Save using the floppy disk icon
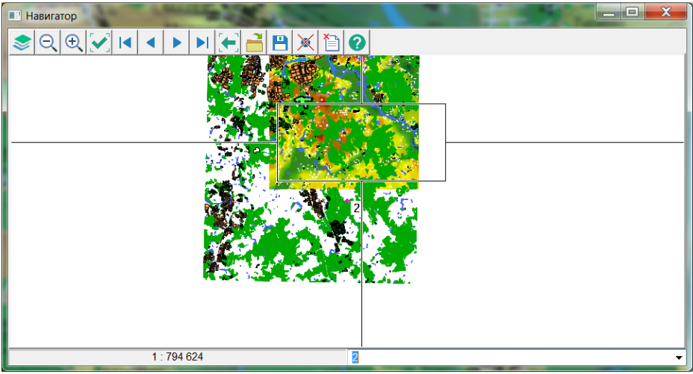 pos(279,43)
